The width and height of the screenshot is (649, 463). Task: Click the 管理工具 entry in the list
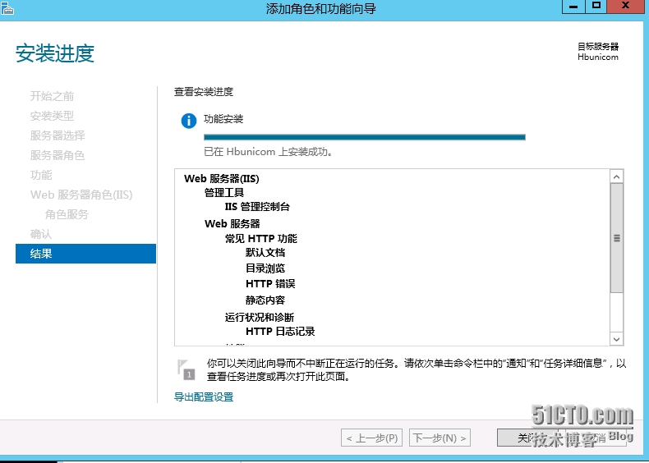tap(224, 192)
